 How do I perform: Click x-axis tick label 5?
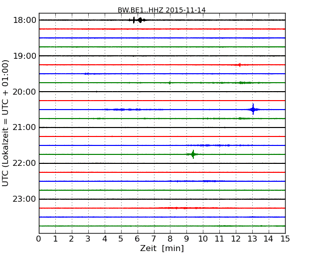tap(121, 239)
